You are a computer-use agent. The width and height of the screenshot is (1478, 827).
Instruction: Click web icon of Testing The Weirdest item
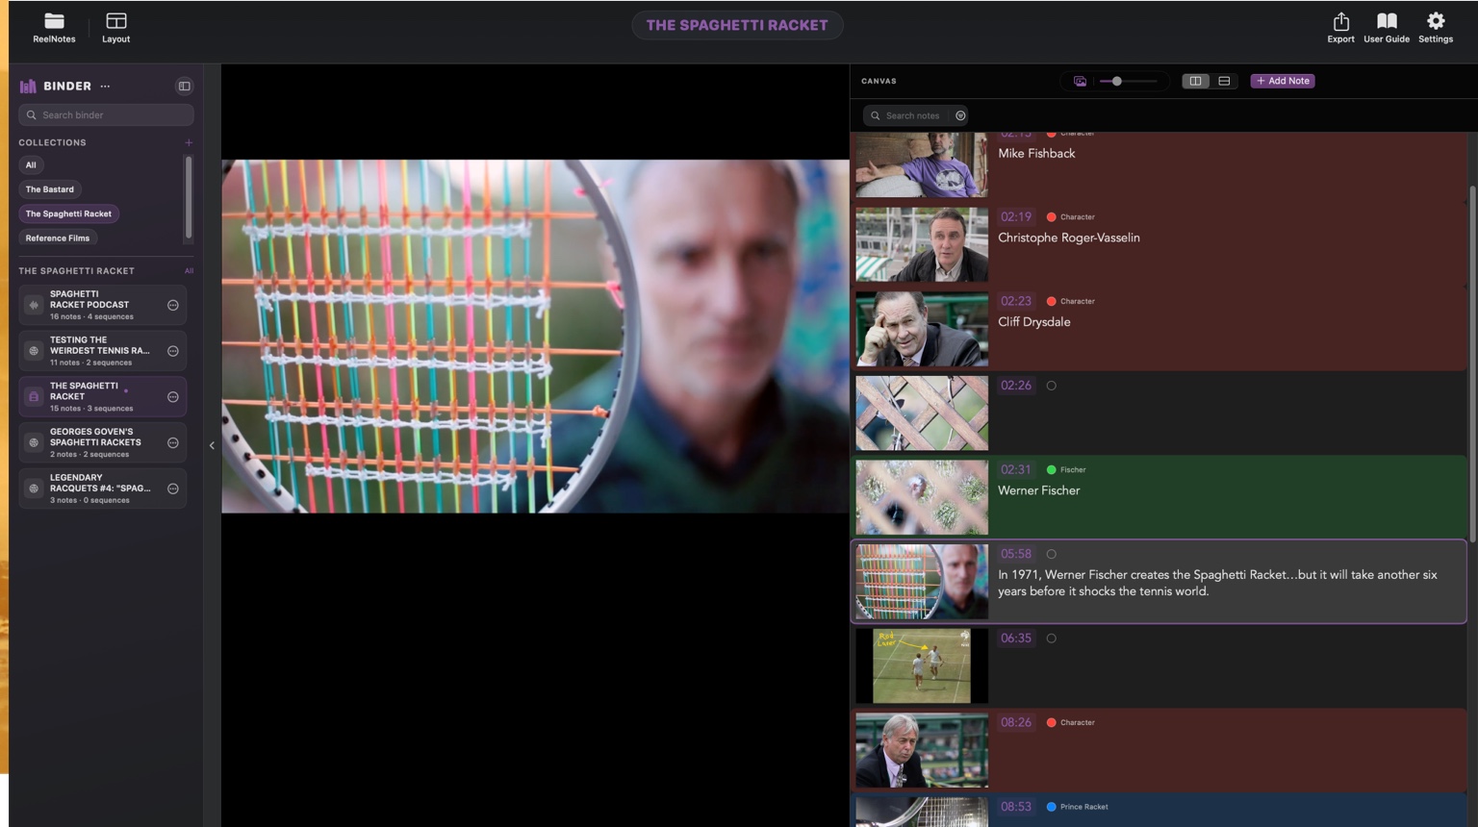34,351
